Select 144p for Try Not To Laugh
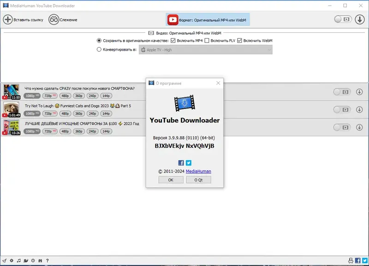Screen dimensions: 369x266 pos(106,114)
